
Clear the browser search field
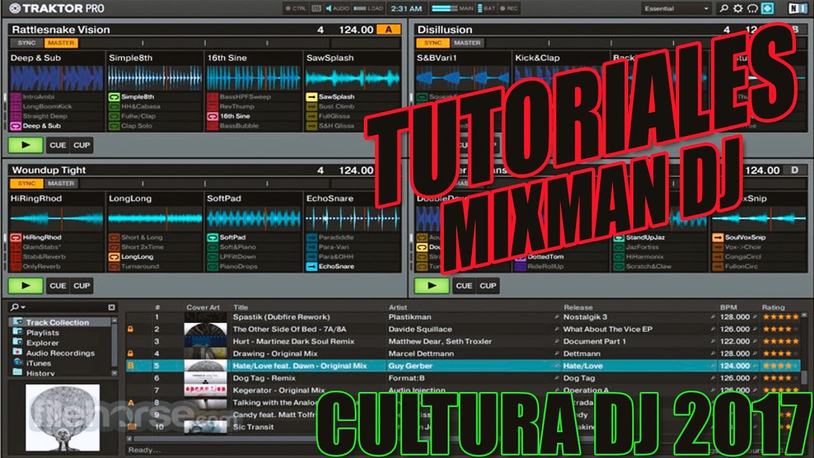coord(111,307)
